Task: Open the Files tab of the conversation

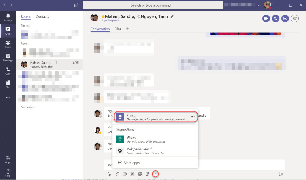Action: point(117,29)
